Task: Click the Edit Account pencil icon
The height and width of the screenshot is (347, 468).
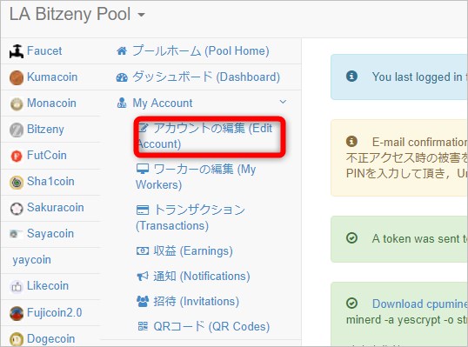Action: (143, 128)
